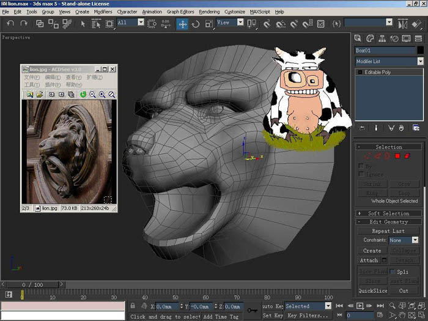
Task: Open the Motion command panel tab
Action: (394, 39)
